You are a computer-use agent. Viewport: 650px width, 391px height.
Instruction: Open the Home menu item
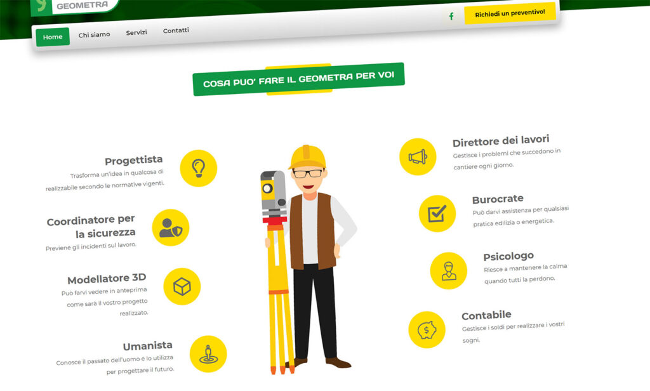pyautogui.click(x=53, y=37)
